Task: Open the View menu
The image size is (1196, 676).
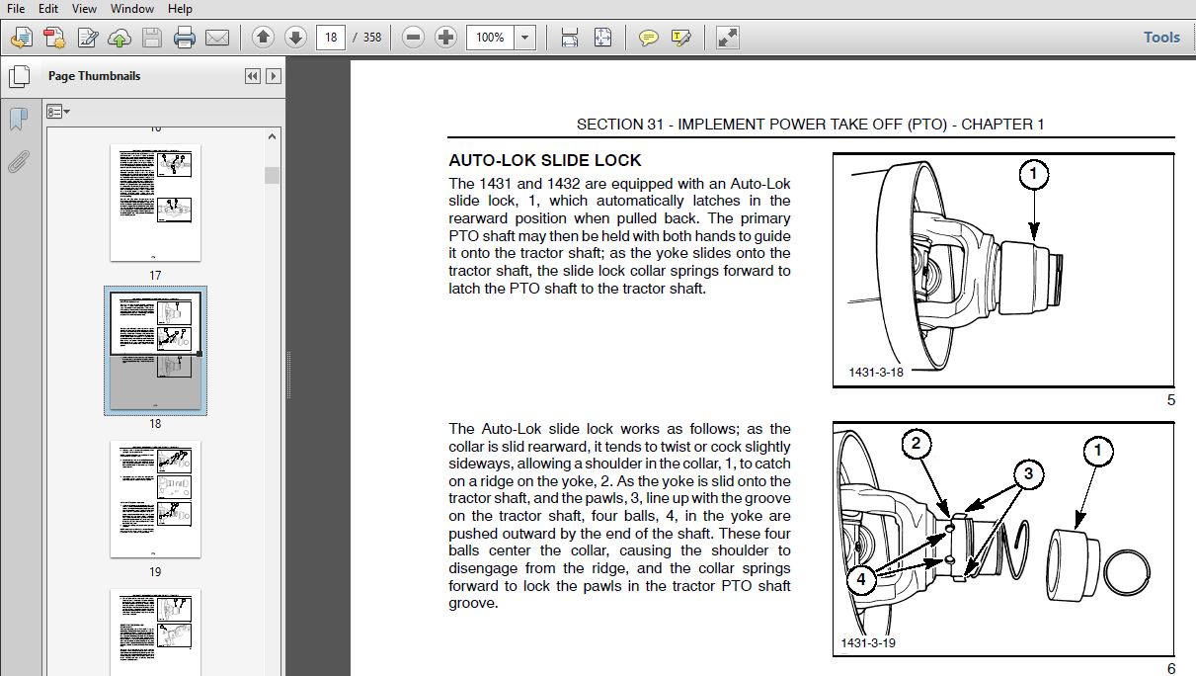Action: tap(83, 9)
